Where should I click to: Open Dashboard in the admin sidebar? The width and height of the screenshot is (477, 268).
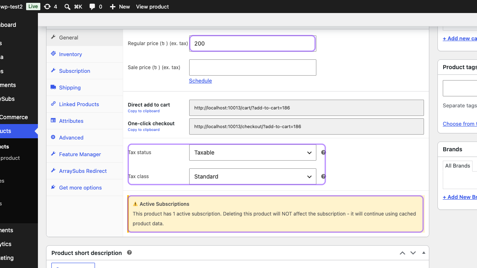coord(19,25)
